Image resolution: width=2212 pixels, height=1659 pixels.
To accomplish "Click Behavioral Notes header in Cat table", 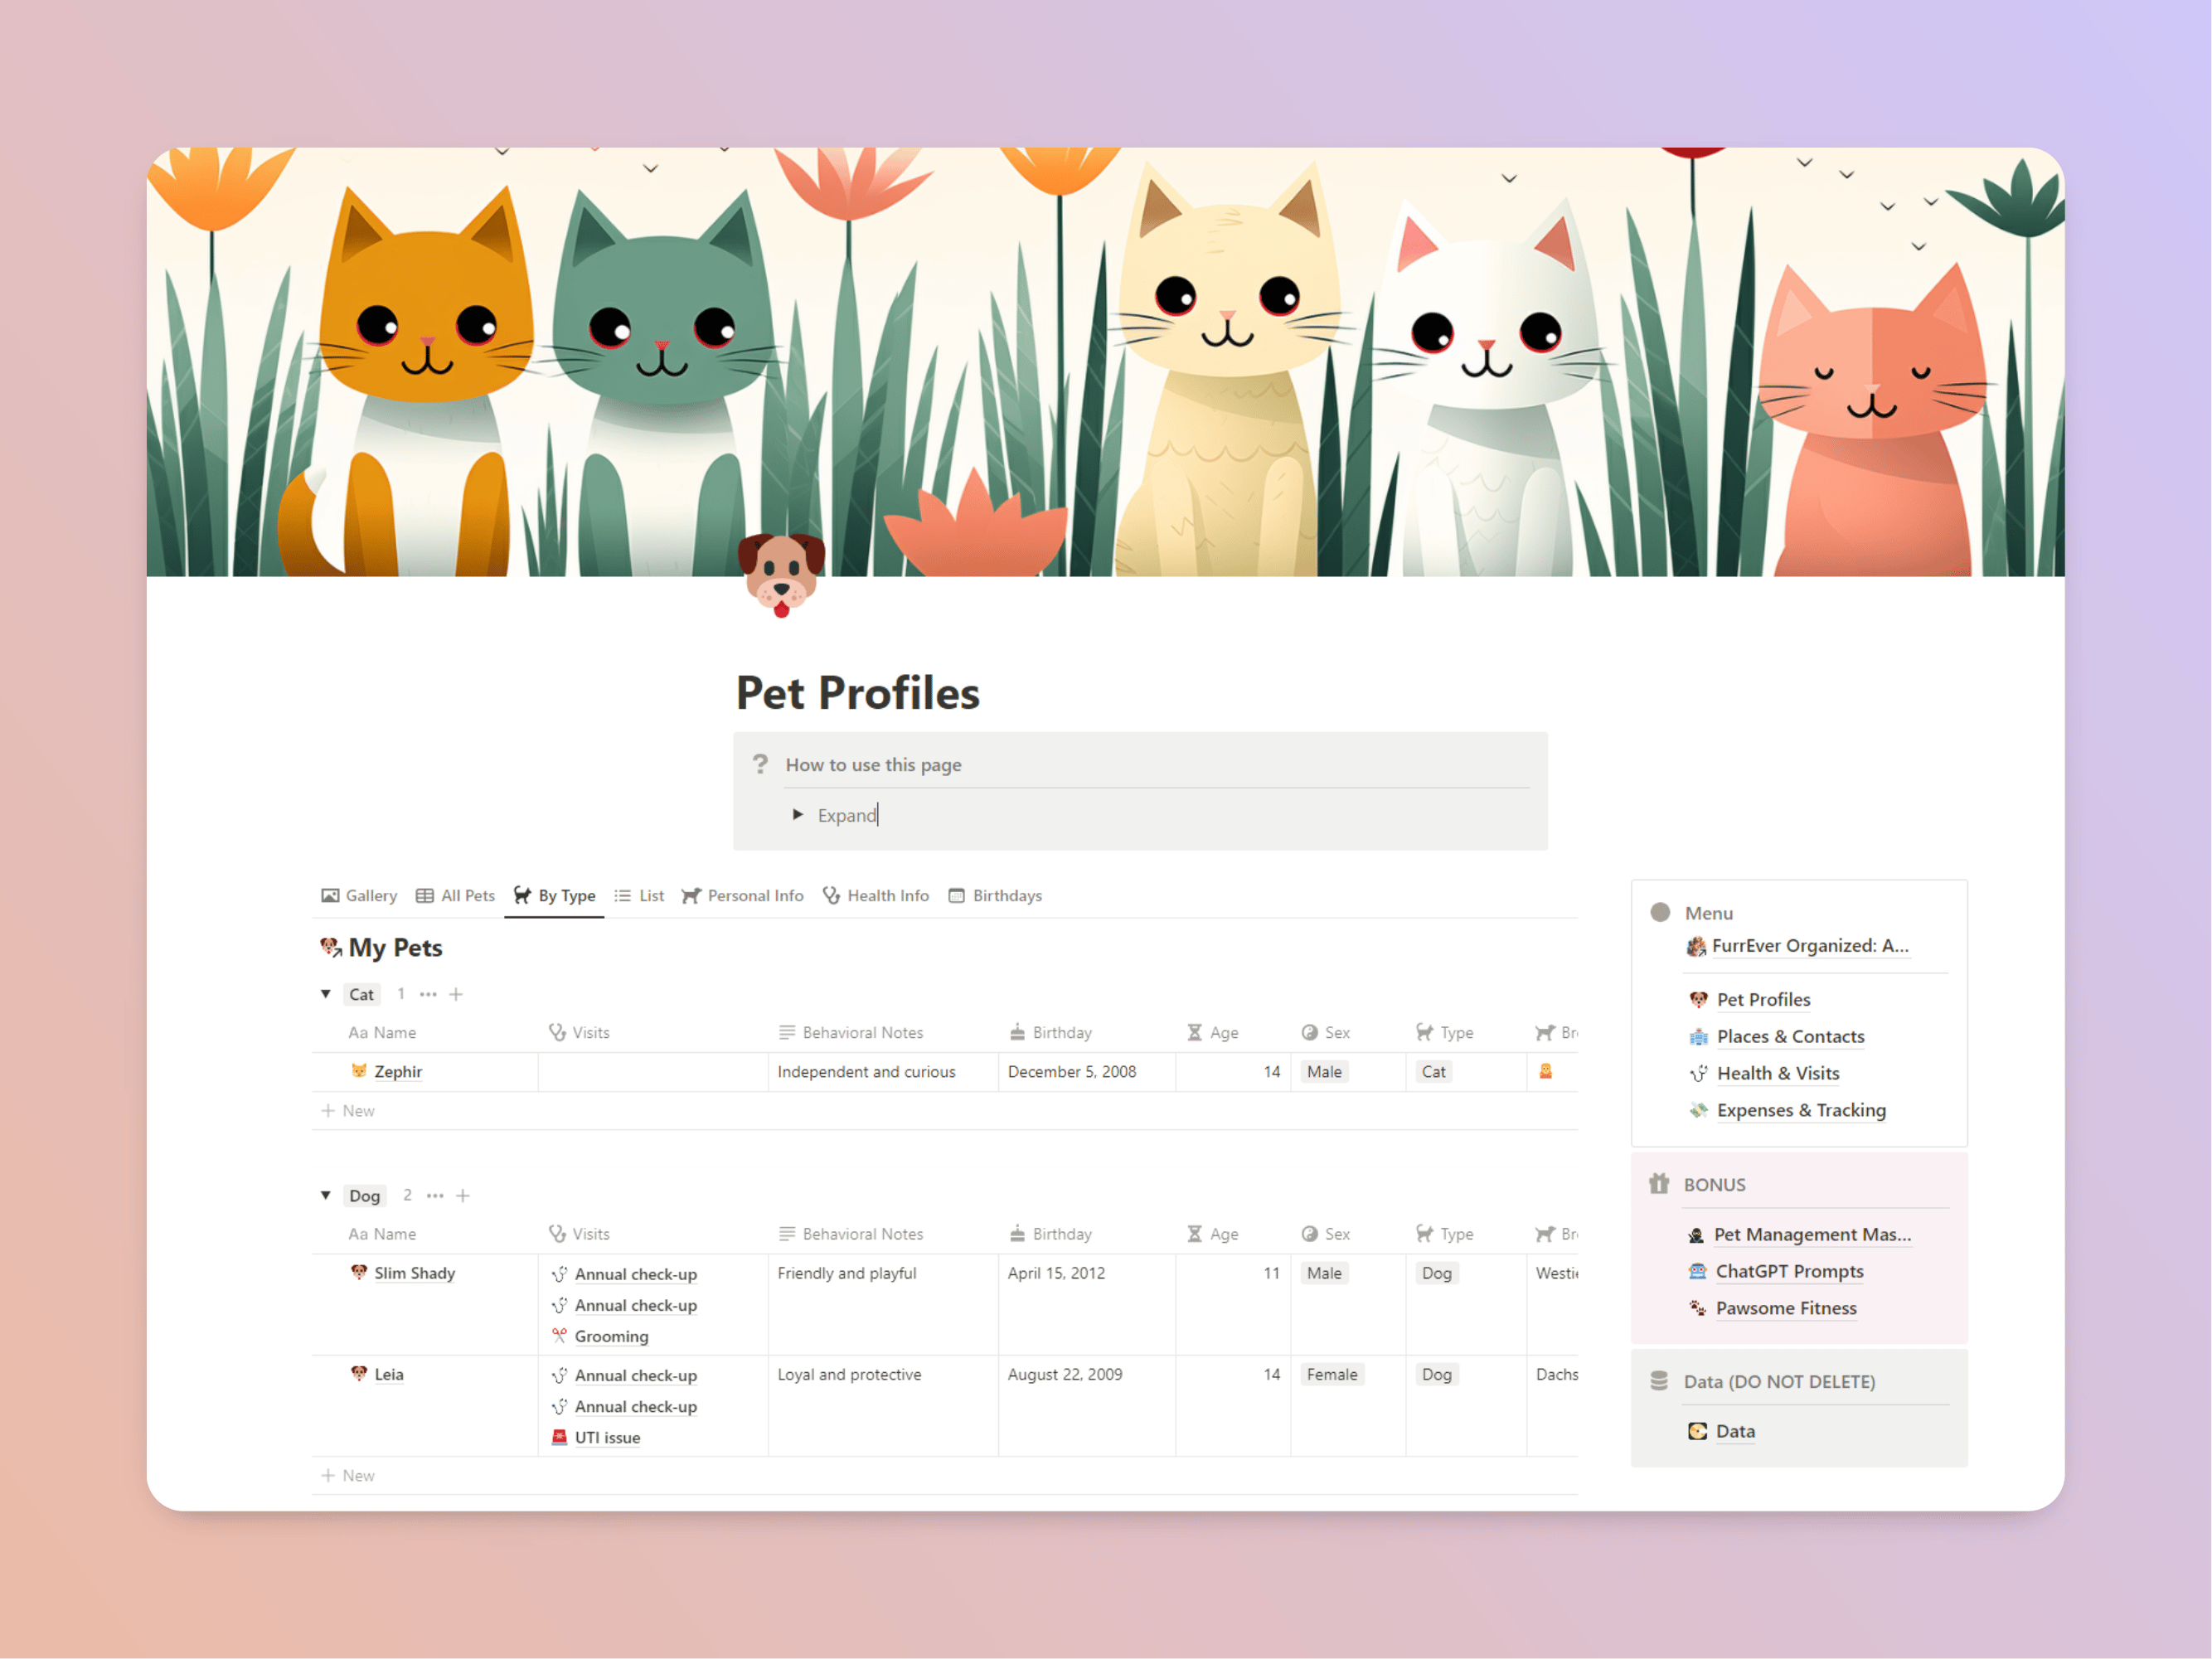I will (x=851, y=1033).
